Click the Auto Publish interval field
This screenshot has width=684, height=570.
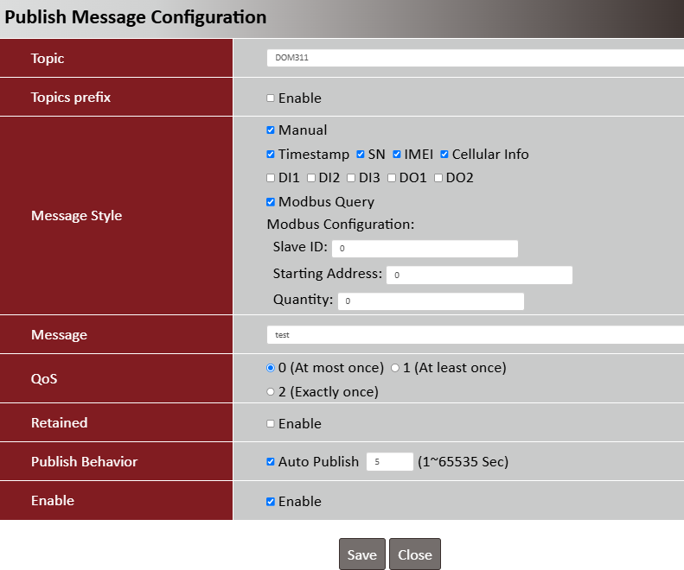click(x=389, y=462)
